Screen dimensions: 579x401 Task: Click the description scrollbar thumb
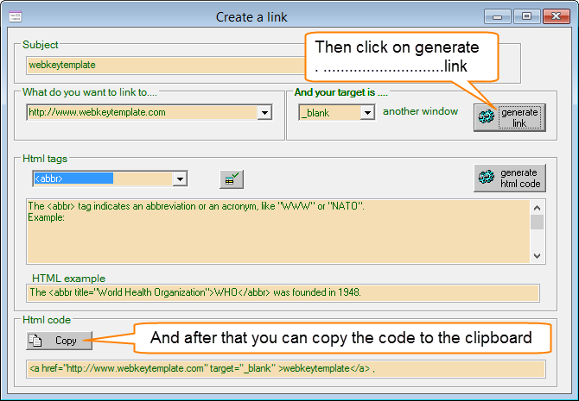click(538, 222)
